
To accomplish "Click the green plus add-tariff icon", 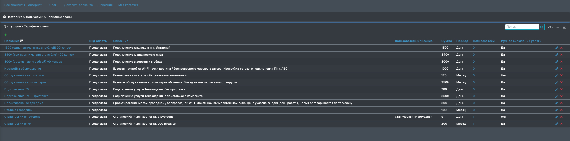I will (6, 35).
